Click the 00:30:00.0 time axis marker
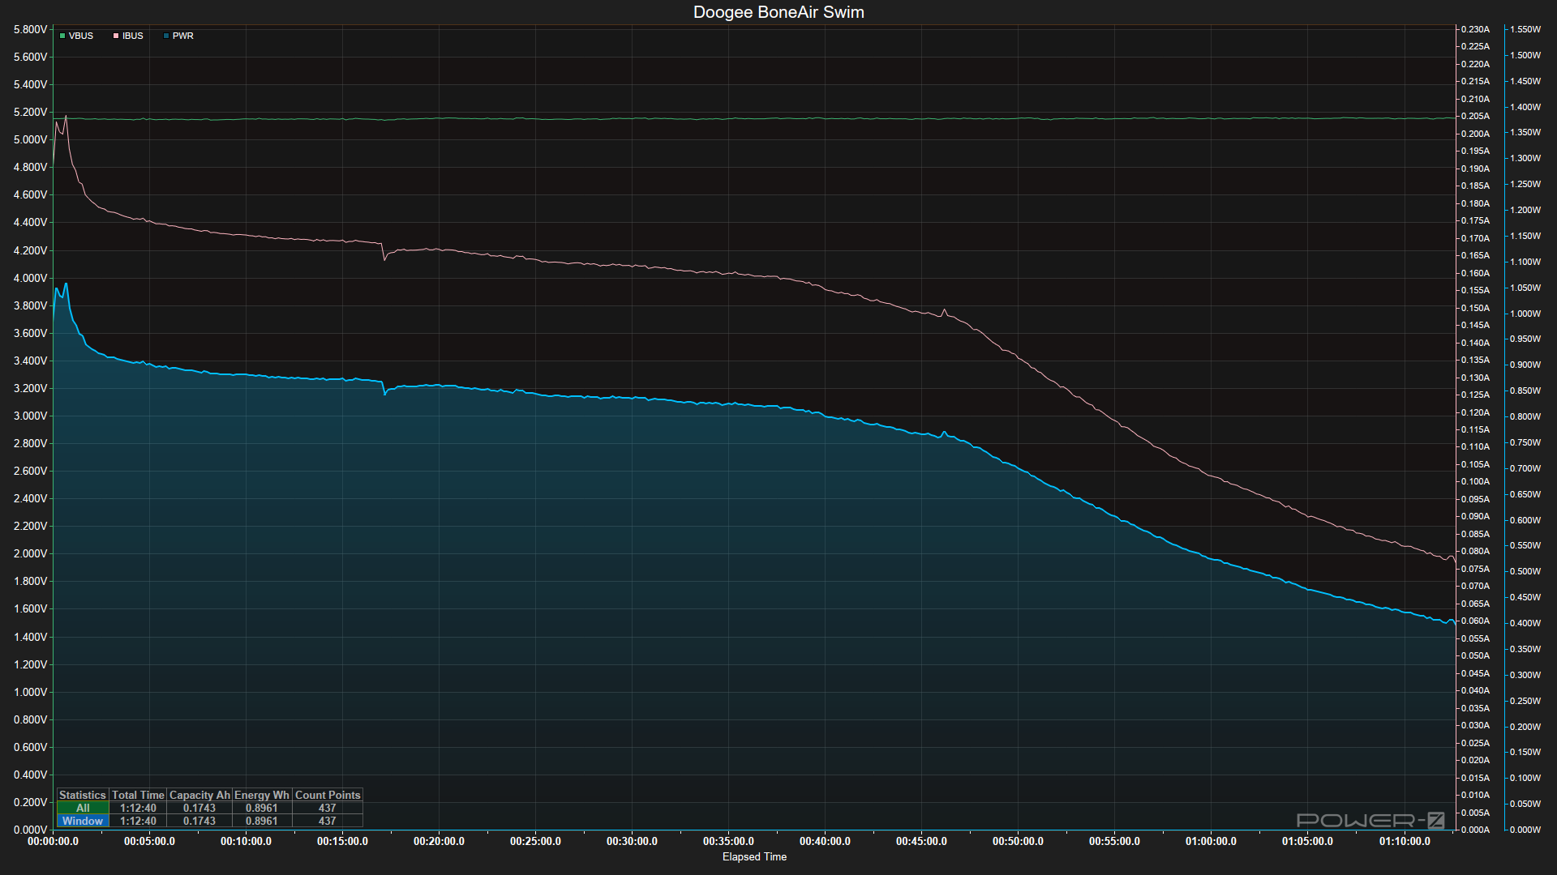The image size is (1557, 875). coord(632,841)
